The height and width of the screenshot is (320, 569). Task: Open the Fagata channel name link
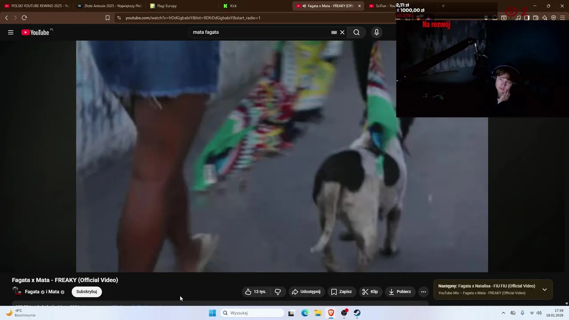(x=32, y=292)
